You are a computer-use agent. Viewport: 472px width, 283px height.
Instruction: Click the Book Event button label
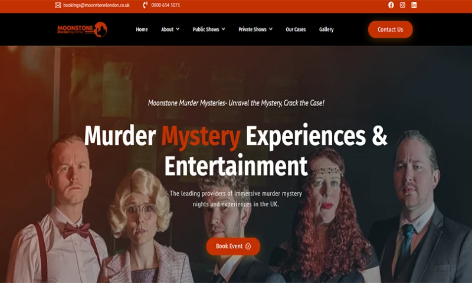point(229,246)
